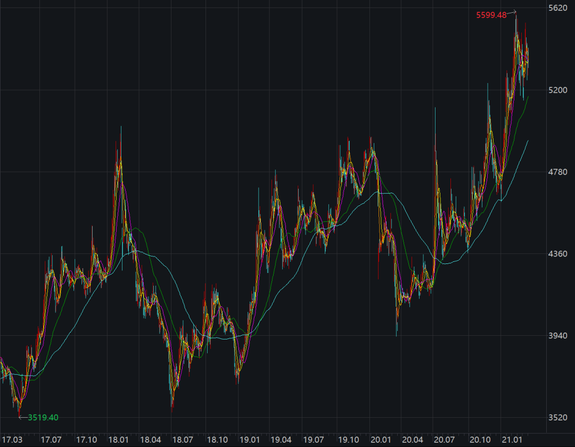This screenshot has height=447, width=575.
Task: Click the 18.07 date label
Action: click(183, 440)
